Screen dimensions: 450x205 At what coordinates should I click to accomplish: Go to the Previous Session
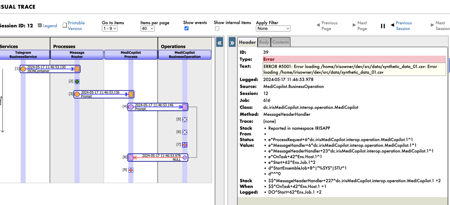pos(403,26)
